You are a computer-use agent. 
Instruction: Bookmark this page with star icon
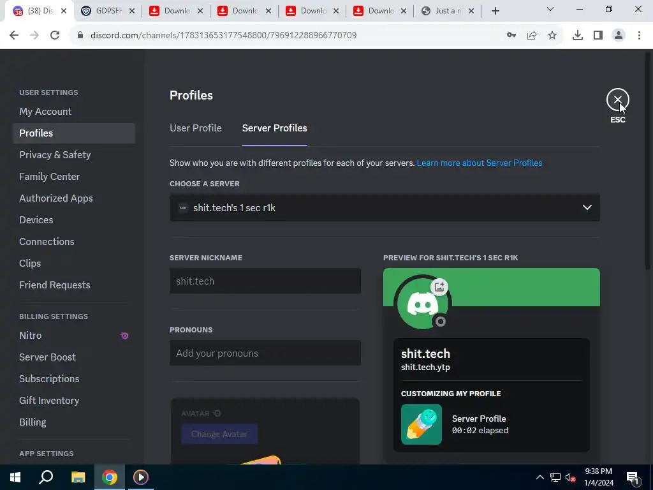[x=552, y=35]
